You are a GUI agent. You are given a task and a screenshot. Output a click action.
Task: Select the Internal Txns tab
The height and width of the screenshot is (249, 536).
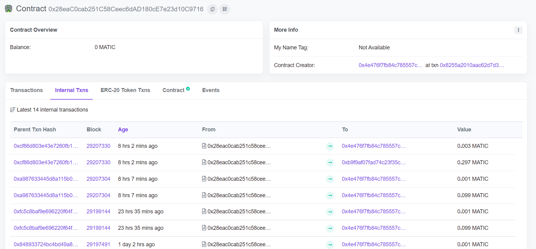[72, 90]
